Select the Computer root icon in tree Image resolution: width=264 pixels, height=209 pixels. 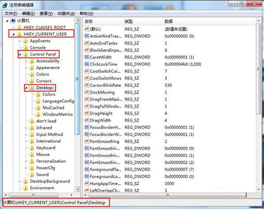click(13, 21)
